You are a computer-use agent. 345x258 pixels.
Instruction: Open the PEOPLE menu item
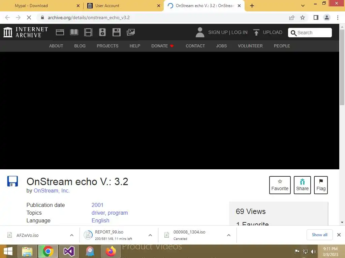282,46
